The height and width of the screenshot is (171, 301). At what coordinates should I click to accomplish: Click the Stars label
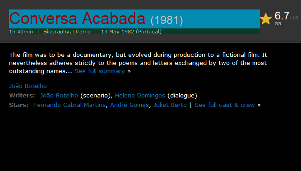[19, 105]
